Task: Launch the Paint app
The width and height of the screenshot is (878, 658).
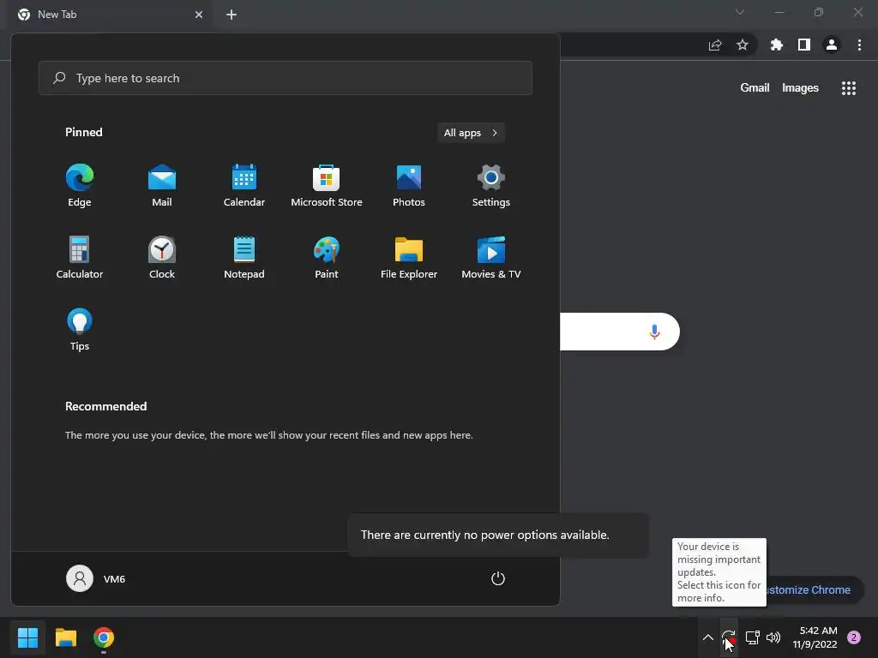Action: click(327, 258)
